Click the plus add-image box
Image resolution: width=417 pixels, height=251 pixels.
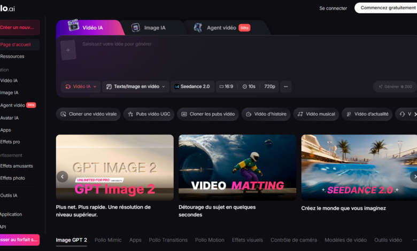point(68,50)
